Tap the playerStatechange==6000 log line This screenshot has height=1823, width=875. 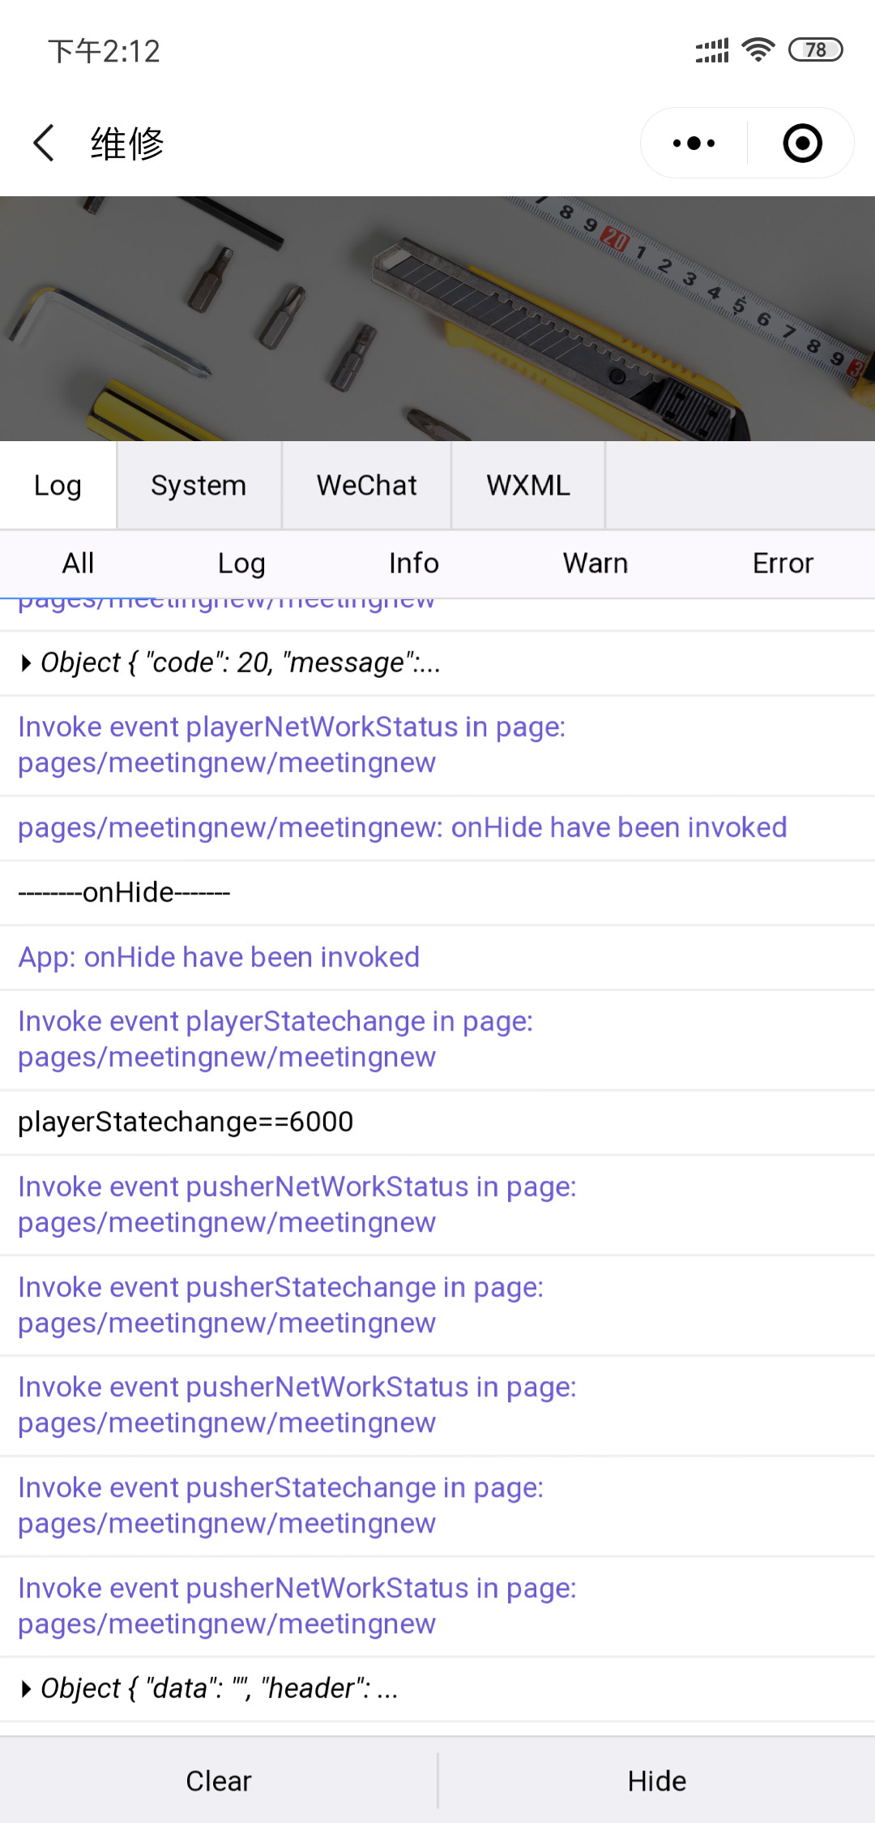click(x=186, y=1122)
